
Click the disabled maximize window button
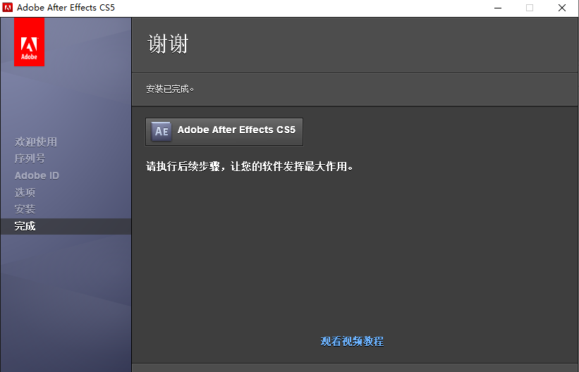530,8
